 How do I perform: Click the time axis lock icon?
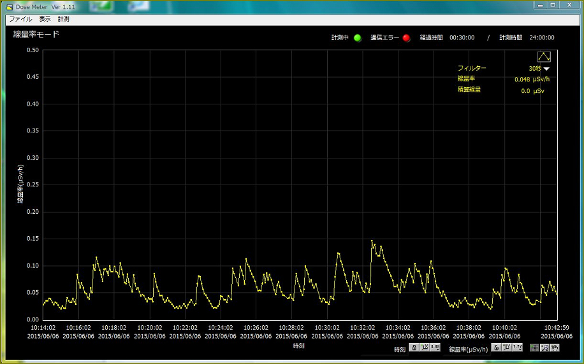coord(414,347)
